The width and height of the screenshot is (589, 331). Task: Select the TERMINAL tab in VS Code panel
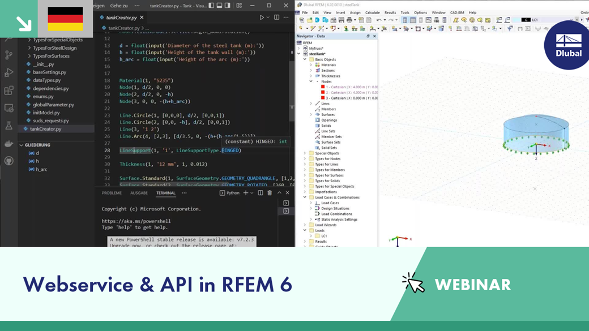pyautogui.click(x=165, y=193)
